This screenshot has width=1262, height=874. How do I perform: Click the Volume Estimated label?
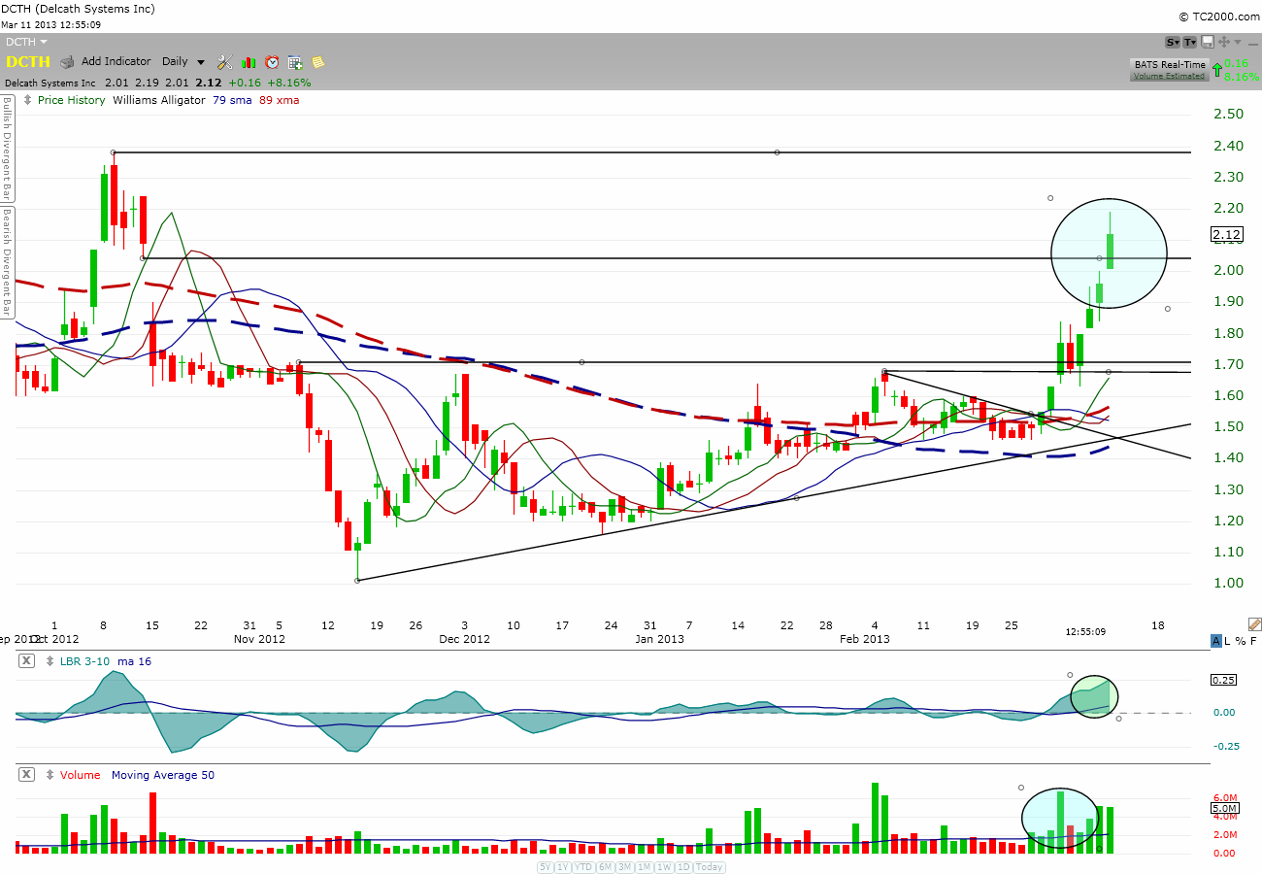pyautogui.click(x=1170, y=76)
